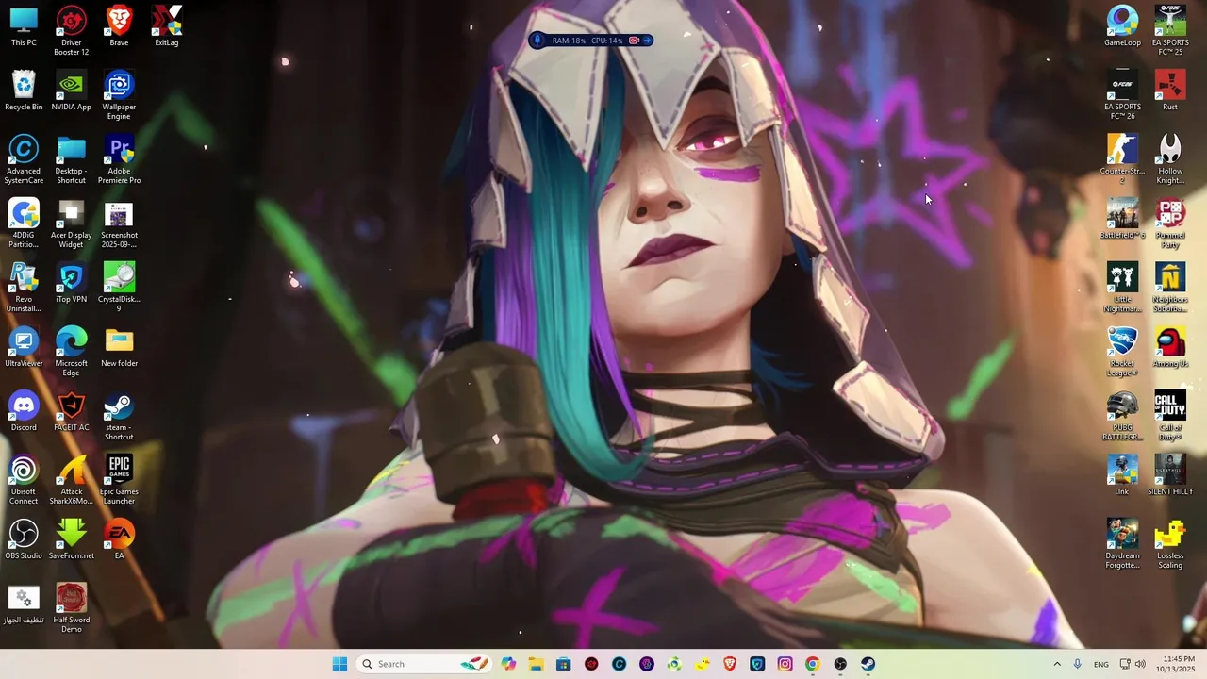Click the red recorder icon in widget
This screenshot has width=1207, height=679.
pos(634,41)
